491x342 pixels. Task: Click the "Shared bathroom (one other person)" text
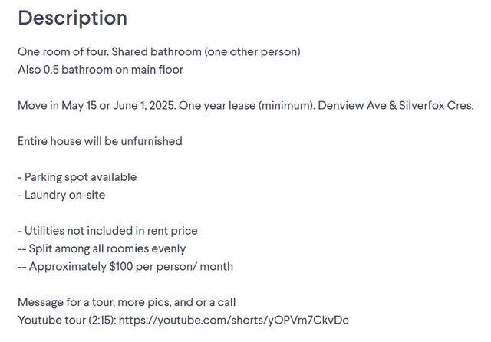[206, 51]
